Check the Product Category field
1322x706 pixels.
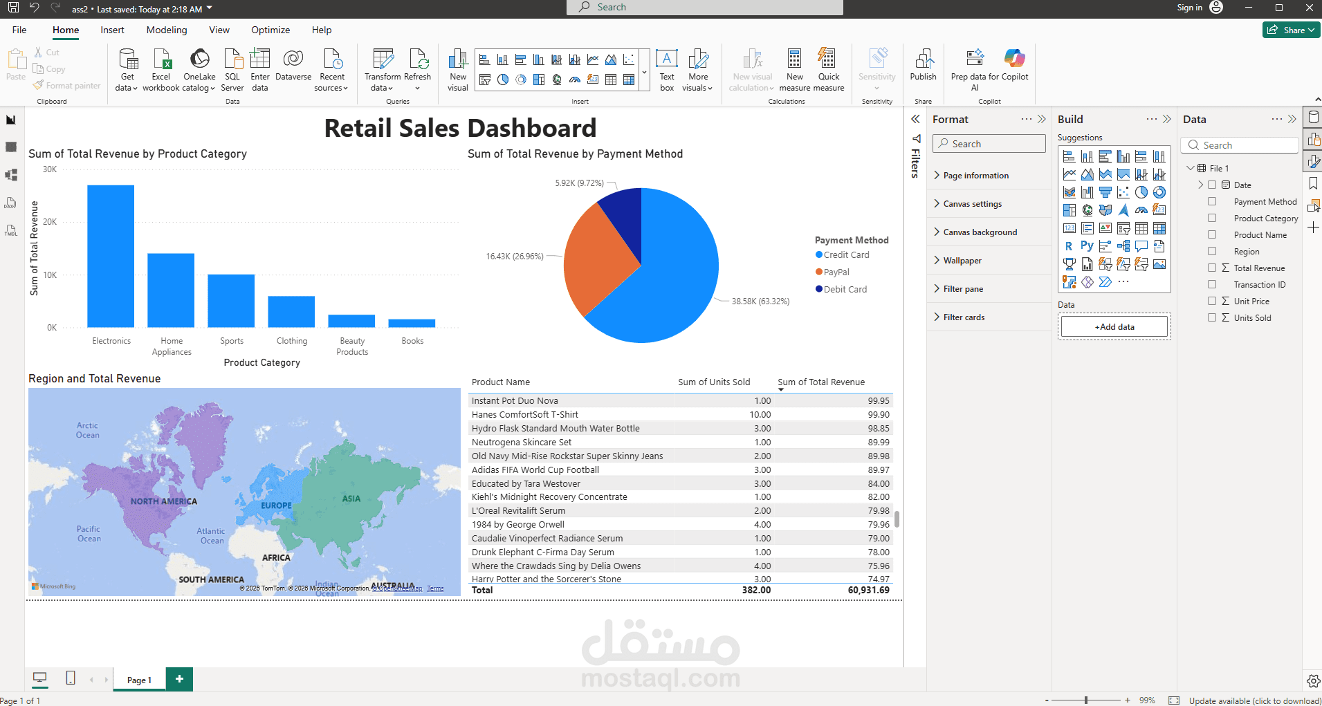(x=1212, y=218)
